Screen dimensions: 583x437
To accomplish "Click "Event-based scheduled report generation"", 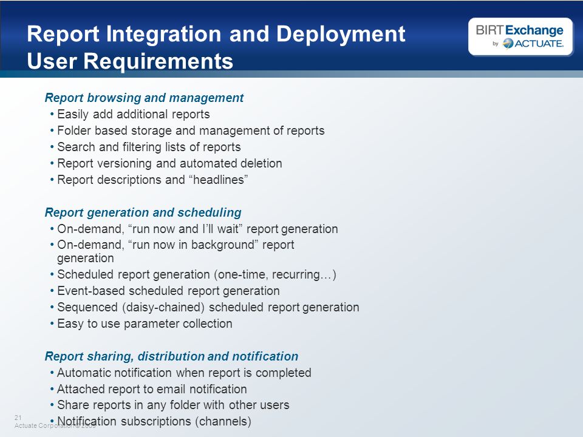I will pos(168,291).
